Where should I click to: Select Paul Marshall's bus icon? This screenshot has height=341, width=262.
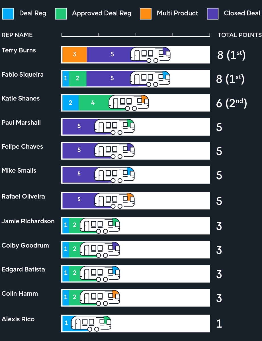(114, 126)
